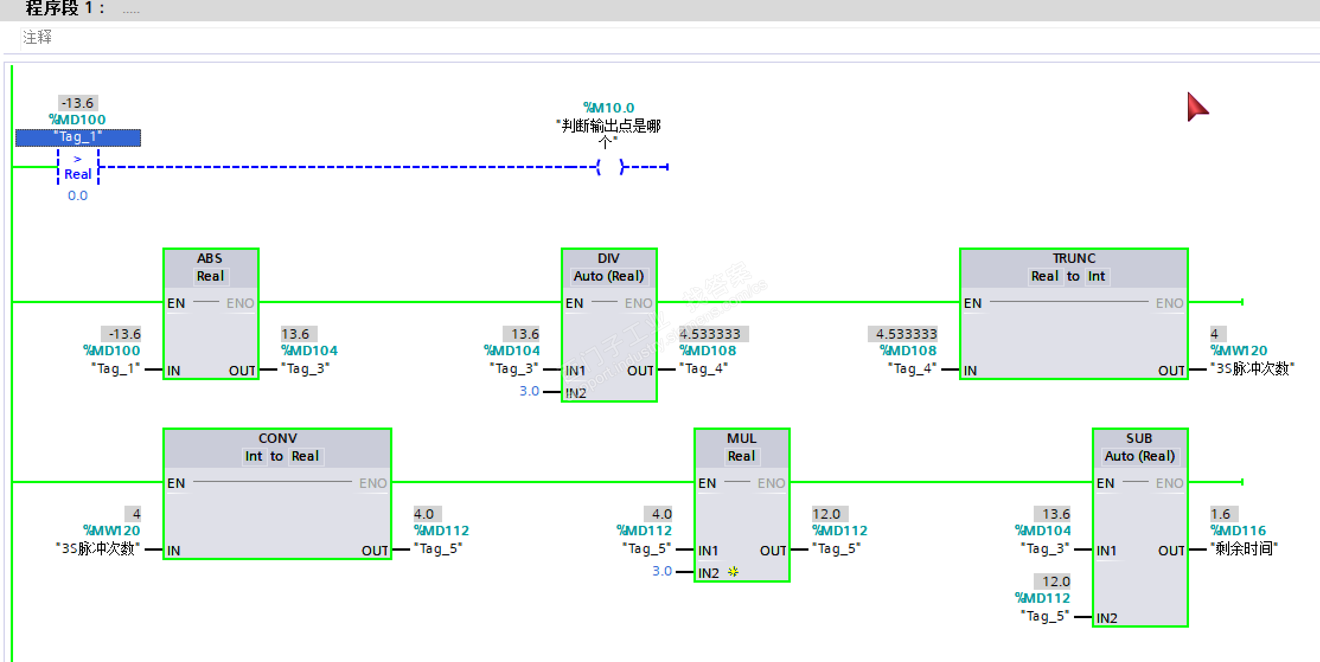Viewport: 1320px width, 662px height.
Task: Click the 0.0 comparison constant value
Action: [x=78, y=196]
